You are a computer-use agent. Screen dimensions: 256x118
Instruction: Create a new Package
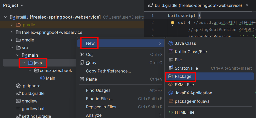point(210,76)
